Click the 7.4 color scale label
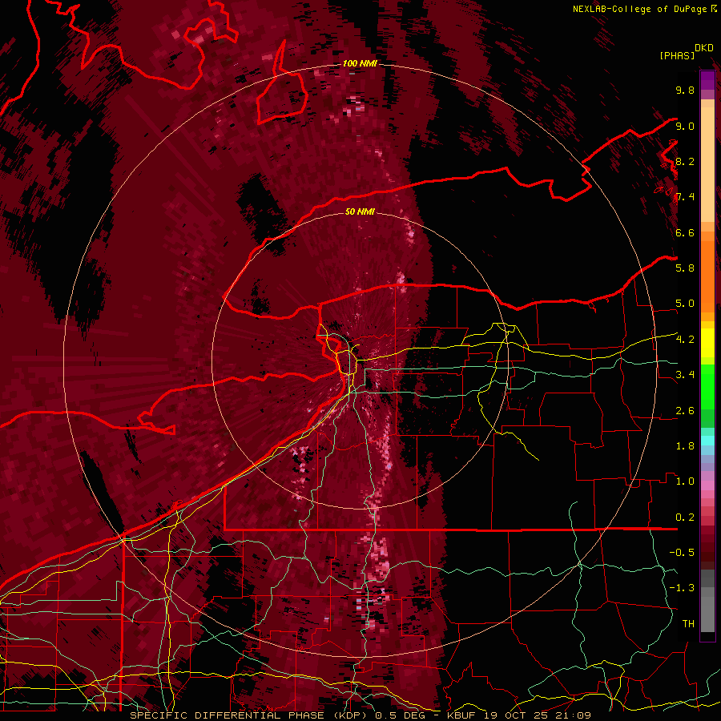 685,197
